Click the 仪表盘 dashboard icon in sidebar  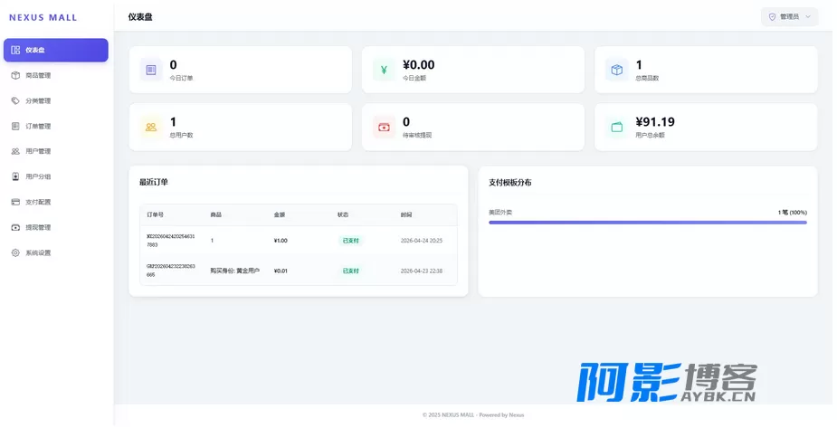[x=15, y=50]
